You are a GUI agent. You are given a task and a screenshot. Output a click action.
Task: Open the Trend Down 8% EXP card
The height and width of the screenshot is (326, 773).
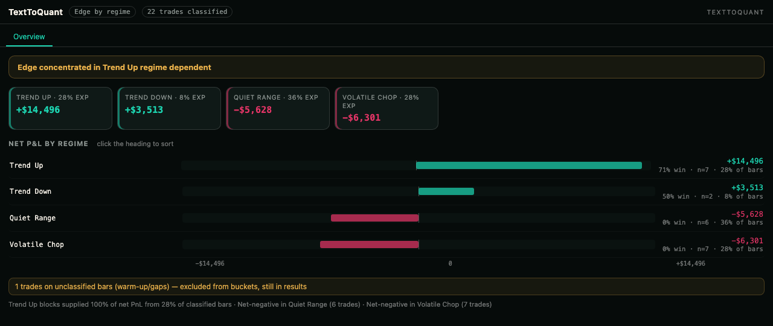point(169,108)
